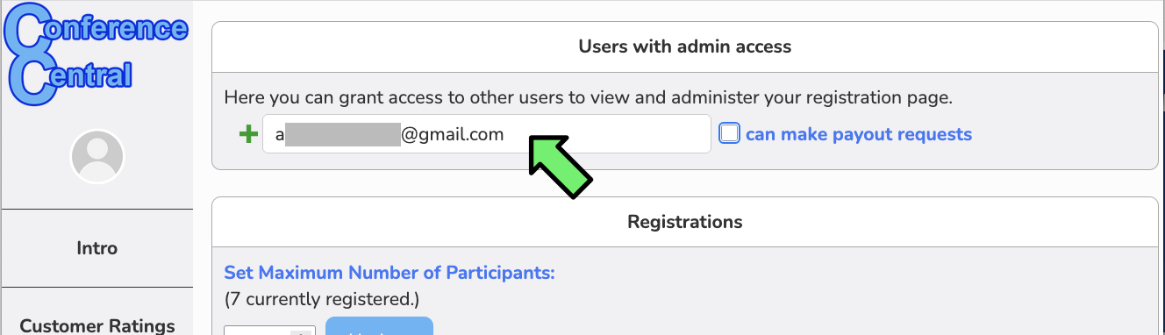Click the "can make payout requests" label
This screenshot has height=335, width=1165.
[x=859, y=134]
